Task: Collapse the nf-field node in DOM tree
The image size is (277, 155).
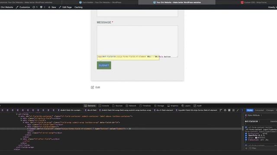Action: (x=17, y=114)
